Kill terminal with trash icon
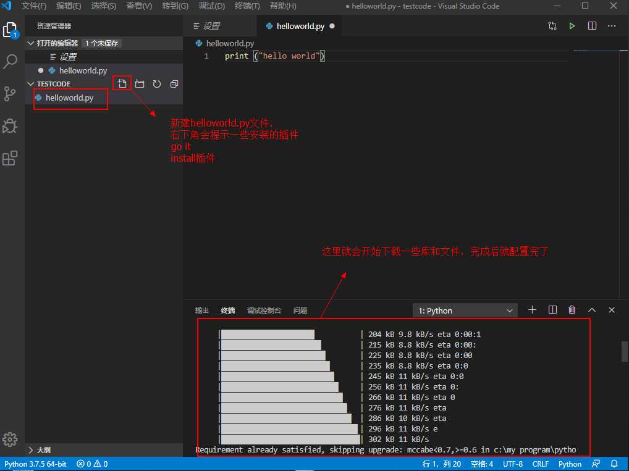 pos(572,310)
